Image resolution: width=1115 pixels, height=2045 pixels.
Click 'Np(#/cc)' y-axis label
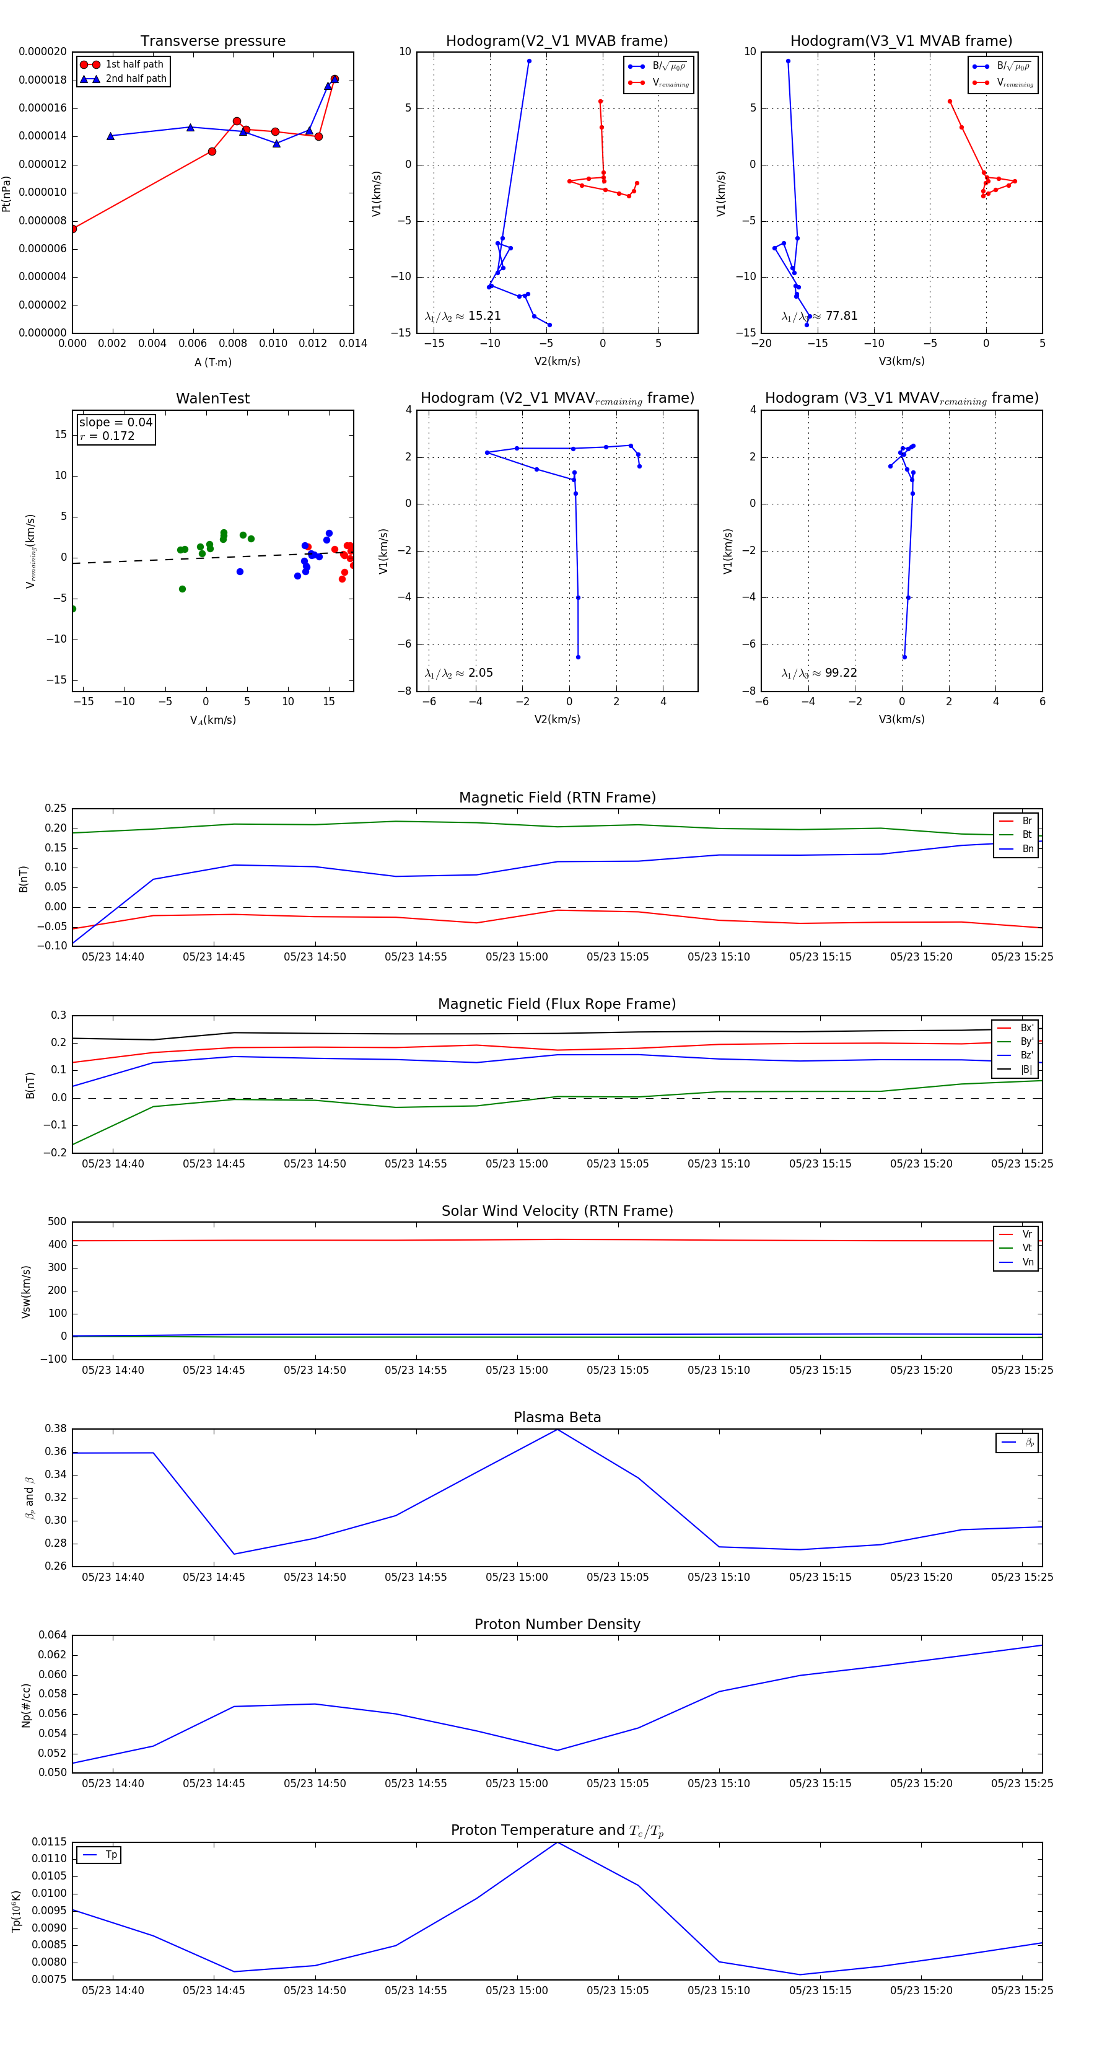(26, 1705)
